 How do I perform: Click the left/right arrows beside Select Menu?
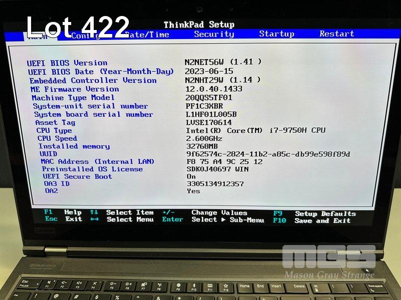point(94,219)
